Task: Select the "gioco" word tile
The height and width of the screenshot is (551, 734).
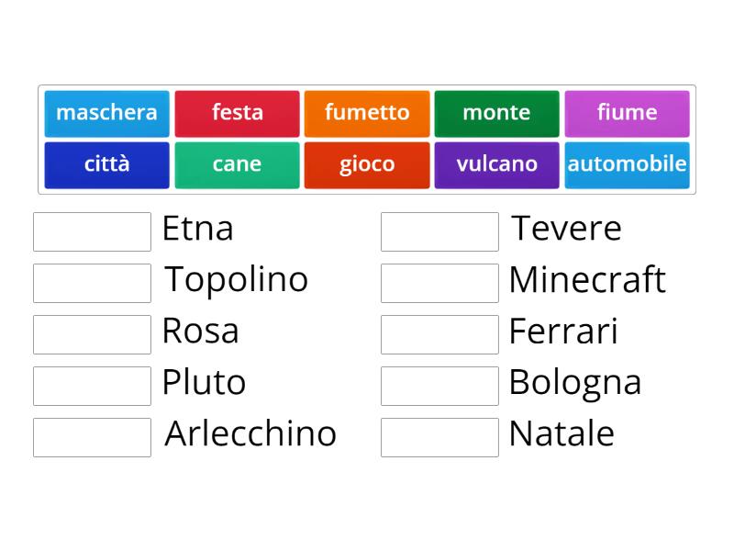Action: [367, 164]
